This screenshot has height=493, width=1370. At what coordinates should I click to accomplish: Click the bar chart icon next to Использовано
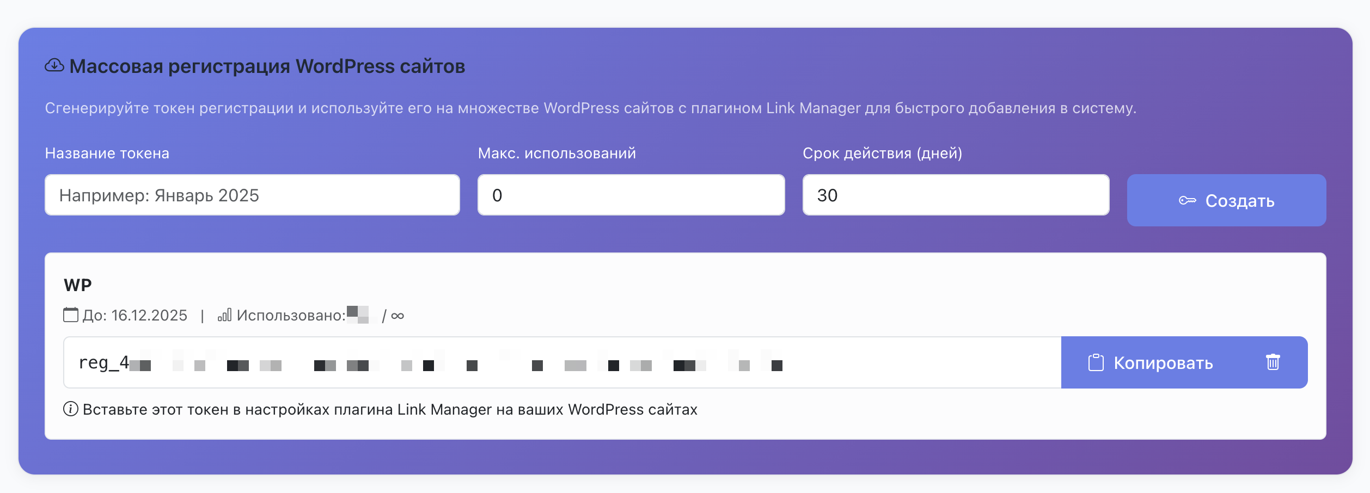(227, 315)
